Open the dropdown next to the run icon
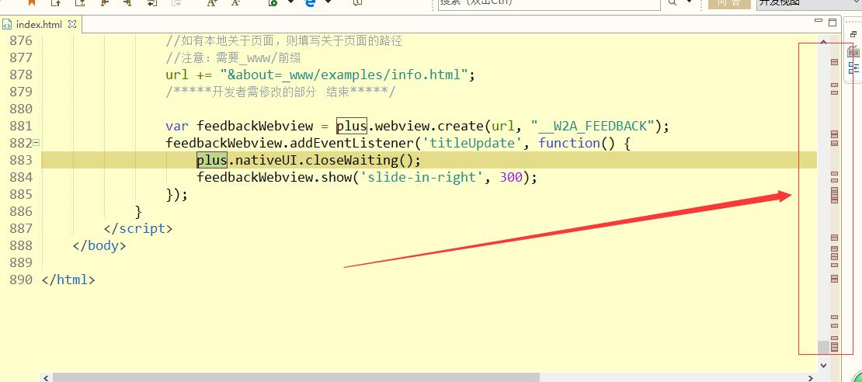 click(x=290, y=2)
